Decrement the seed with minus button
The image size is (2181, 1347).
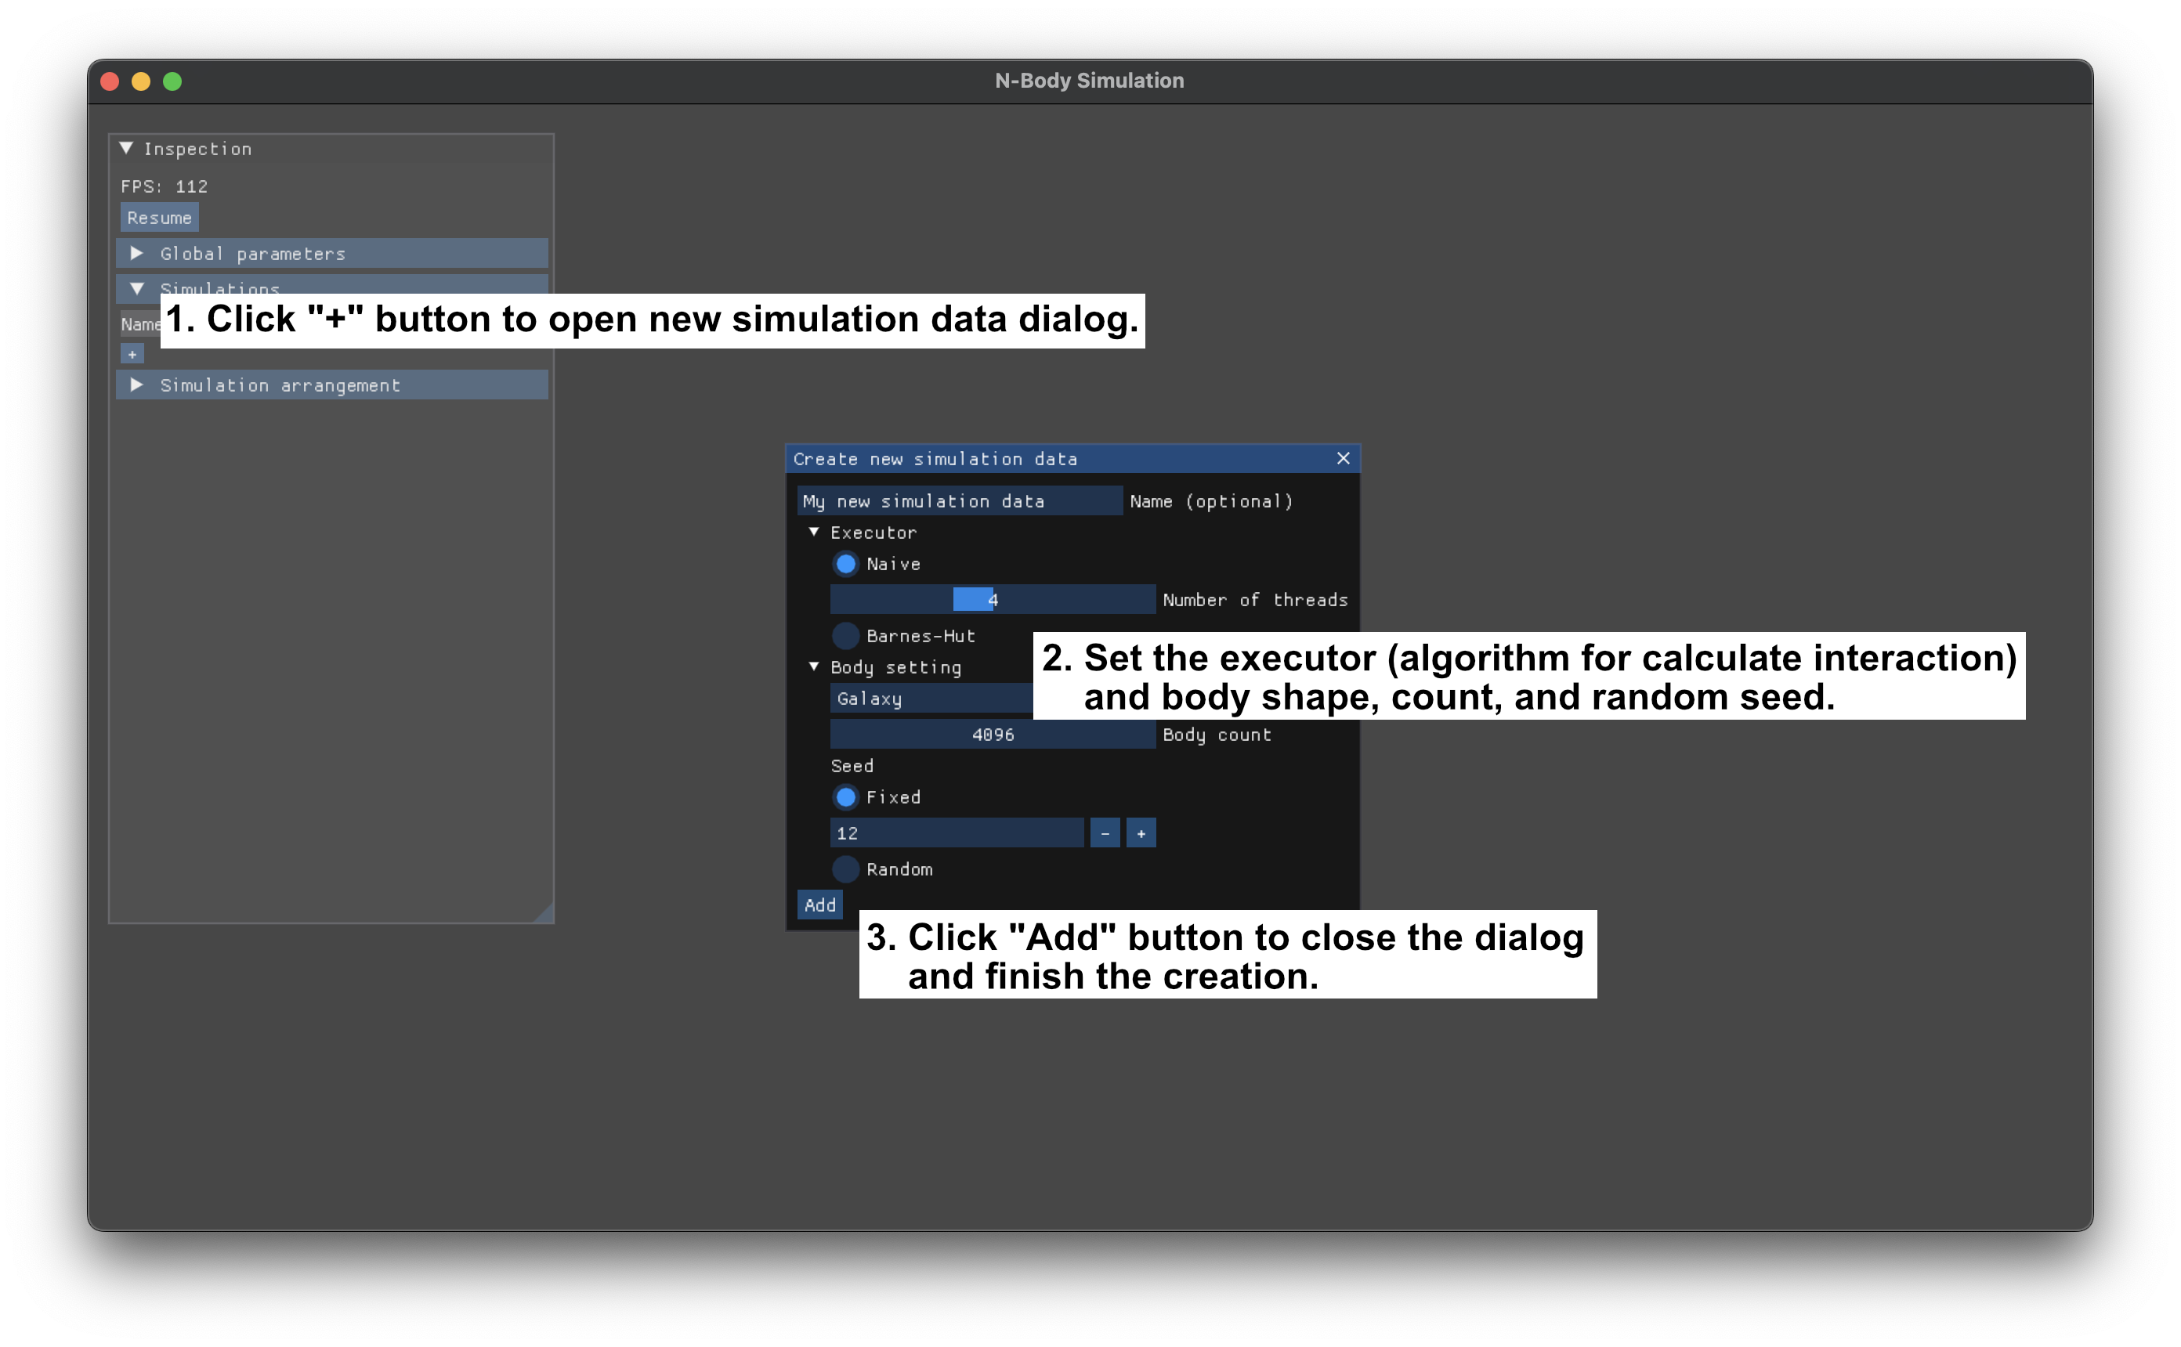1105,833
